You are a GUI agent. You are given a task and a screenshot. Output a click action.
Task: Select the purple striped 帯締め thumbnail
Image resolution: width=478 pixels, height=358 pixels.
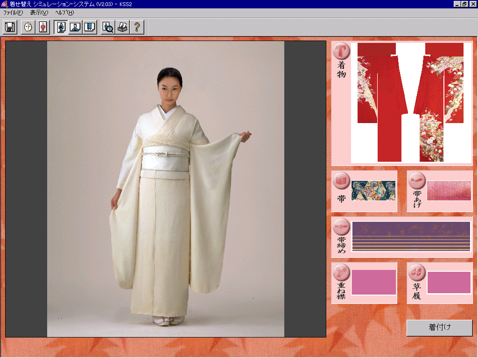tap(411, 236)
